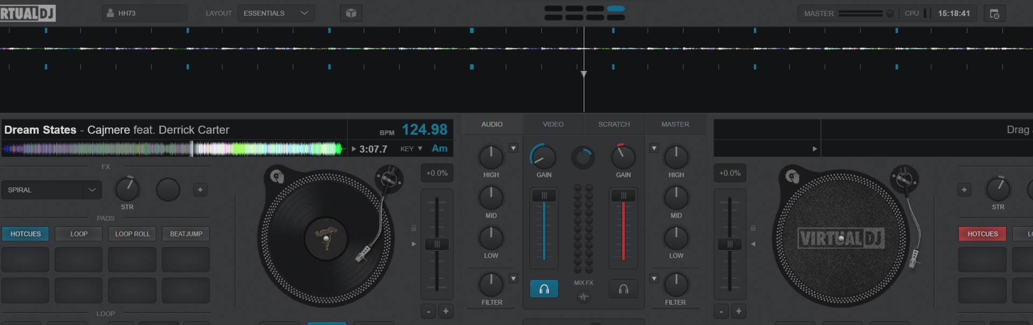Nudge right deck pitch down with minus button
Screen dimensions: 1033x325
click(721, 311)
